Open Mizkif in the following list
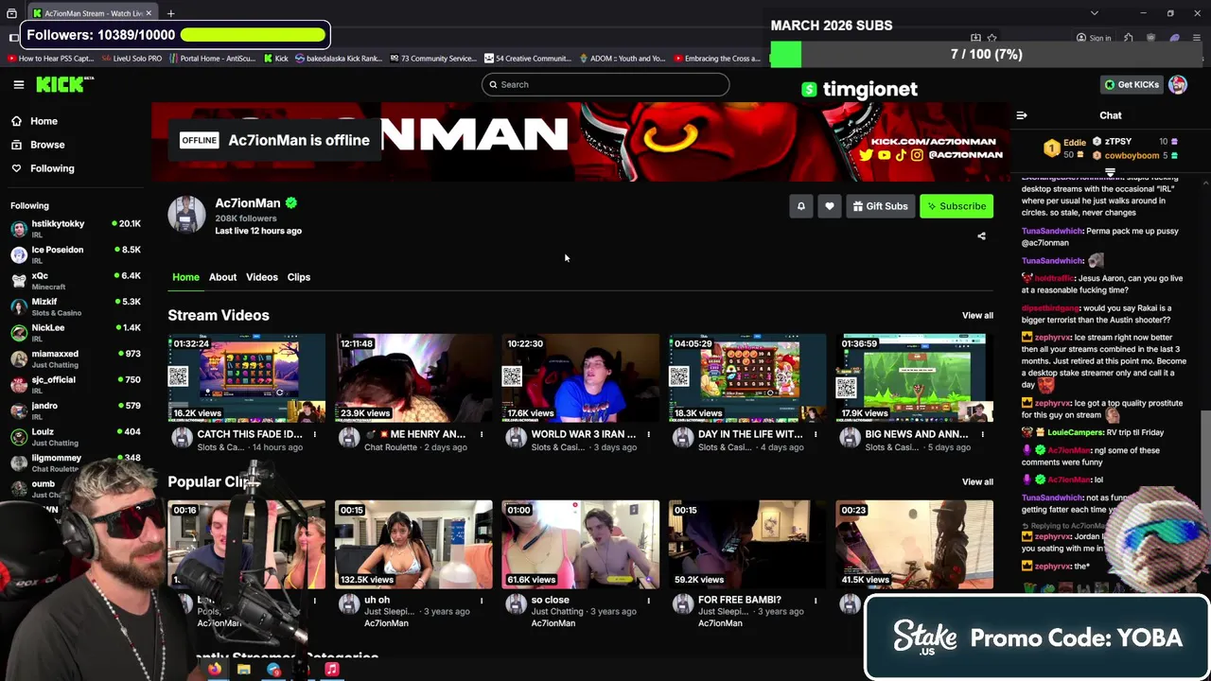The height and width of the screenshot is (681, 1211). [x=76, y=306]
